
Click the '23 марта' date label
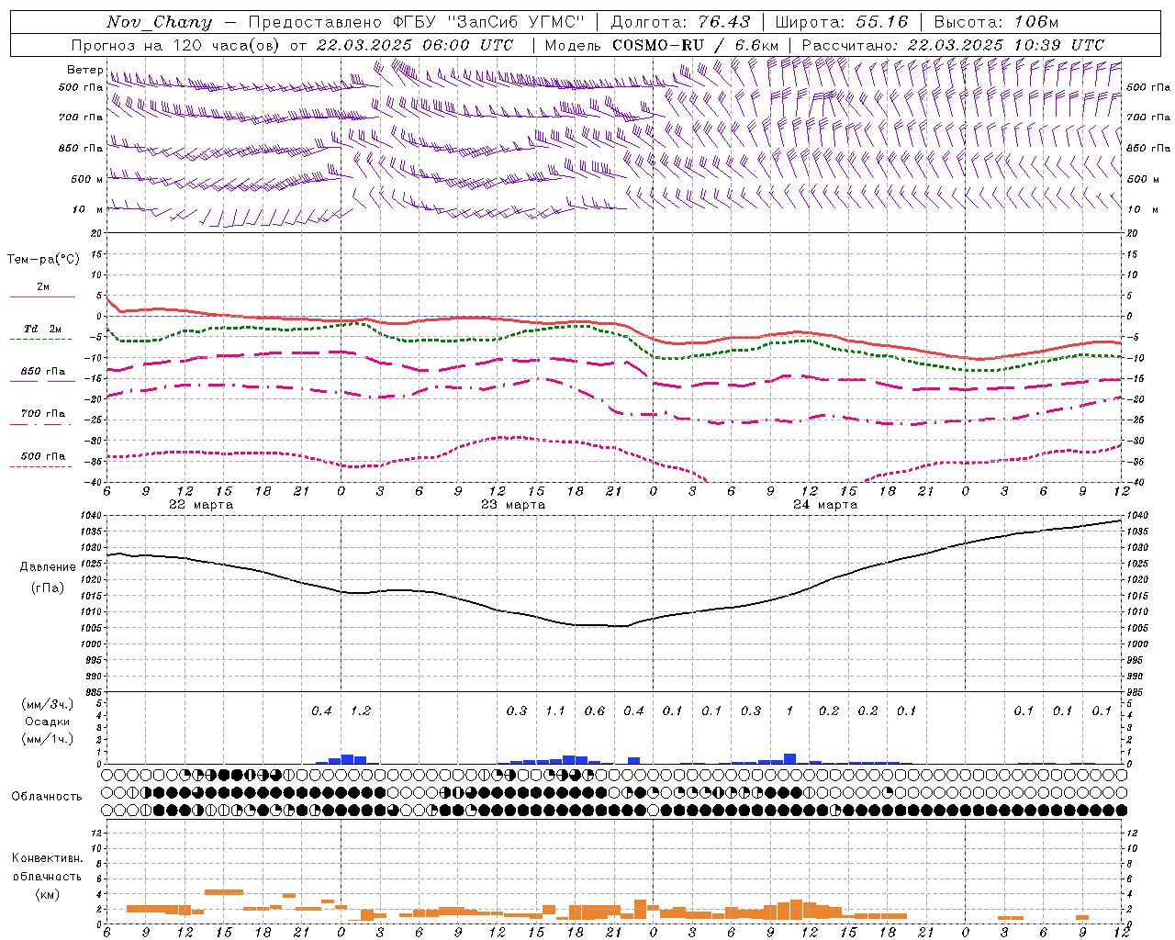click(513, 504)
